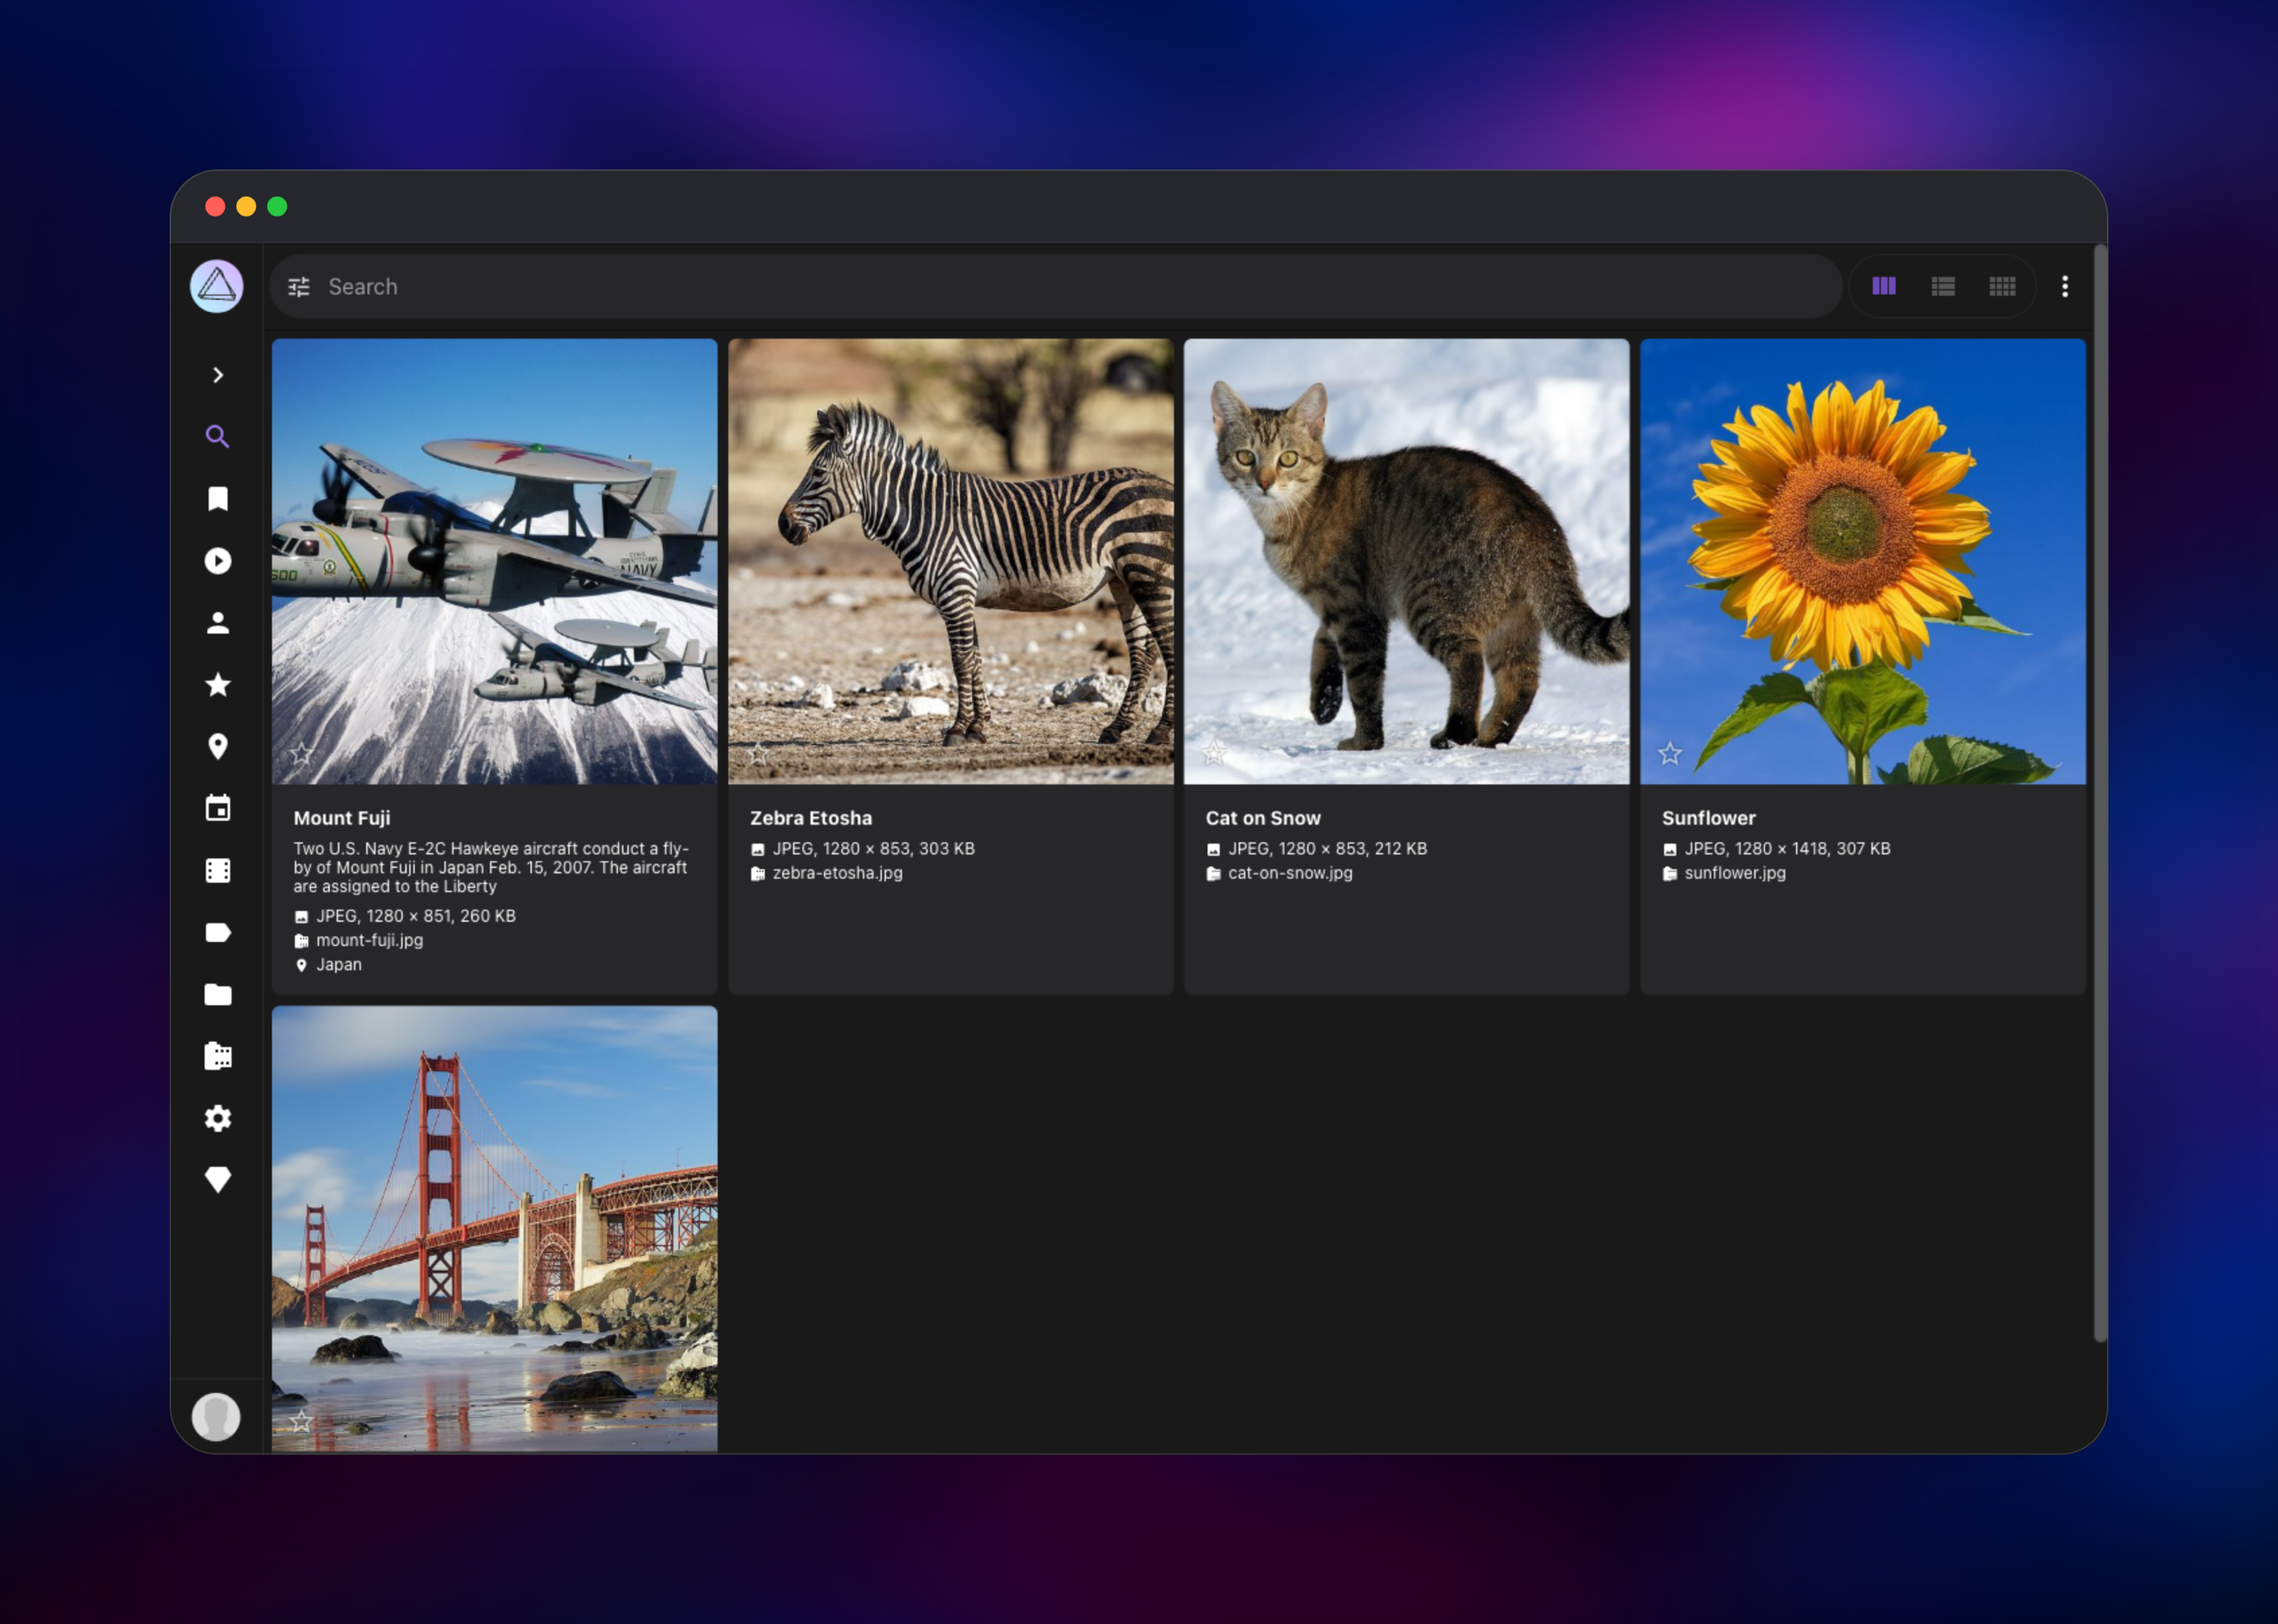Click the cat-on-snow.jpg file name
This screenshot has width=2278, height=1624.
click(1291, 873)
